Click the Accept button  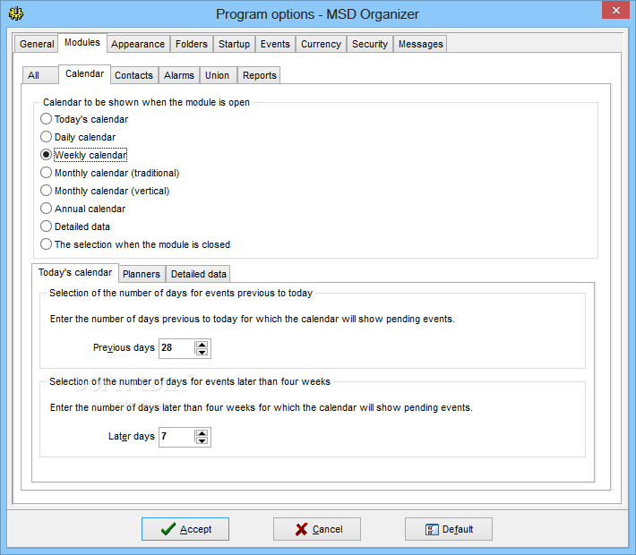coord(185,529)
